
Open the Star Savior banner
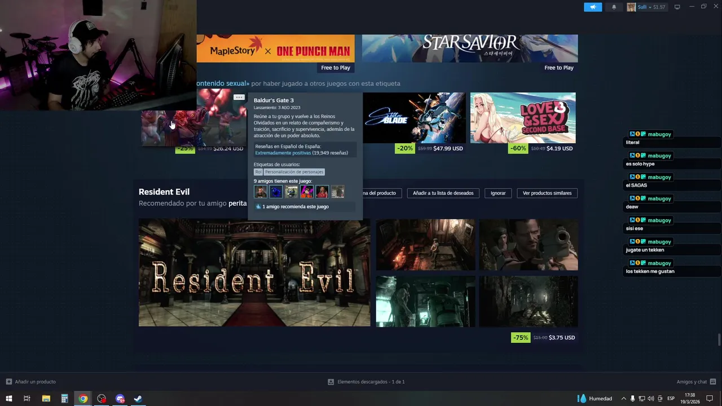pos(470,48)
